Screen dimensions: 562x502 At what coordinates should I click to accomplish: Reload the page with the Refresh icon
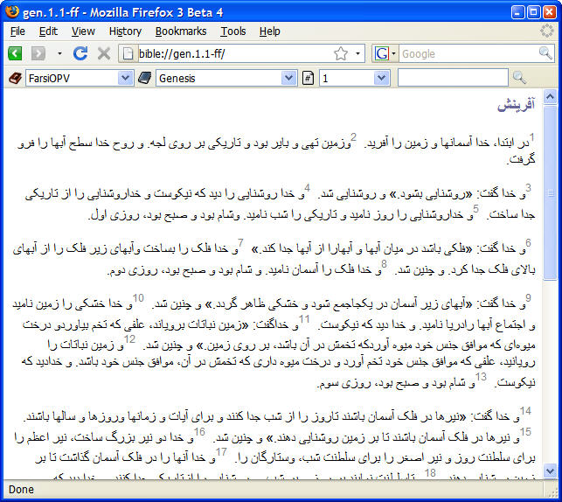(80, 54)
